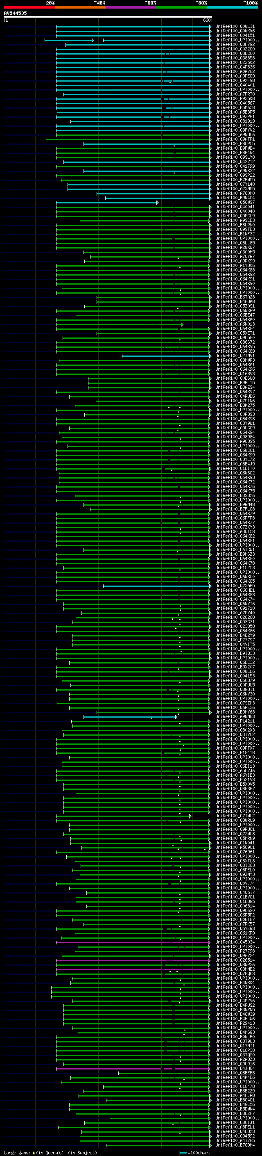This screenshot has height=1156, width=262.
Task: Click the label UniRef100_A1YB06
Action: click(235, 266)
